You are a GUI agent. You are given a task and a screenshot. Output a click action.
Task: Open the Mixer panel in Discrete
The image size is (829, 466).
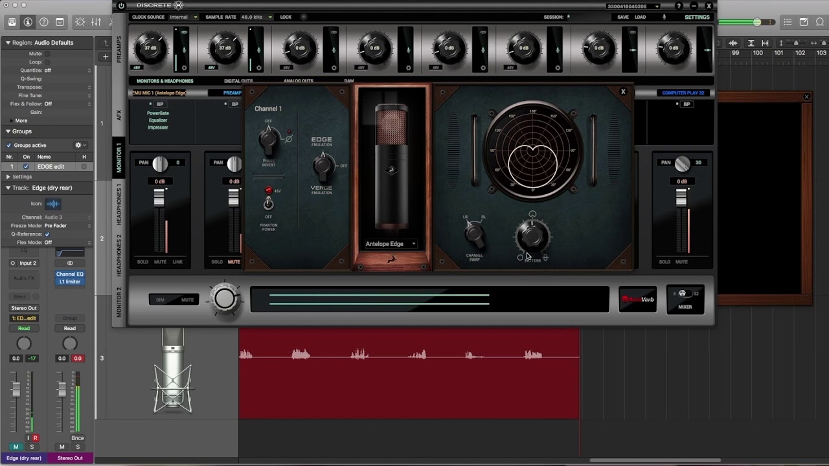pyautogui.click(x=685, y=299)
